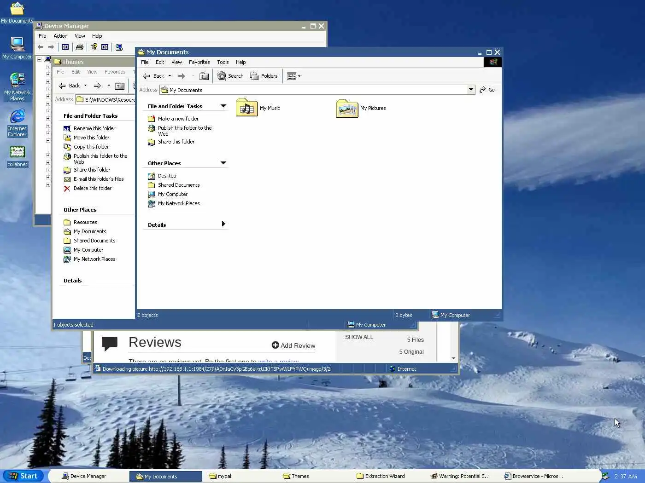The height and width of the screenshot is (483, 645).
Task: Switch to Themes taskbar button
Action: [x=313, y=476]
